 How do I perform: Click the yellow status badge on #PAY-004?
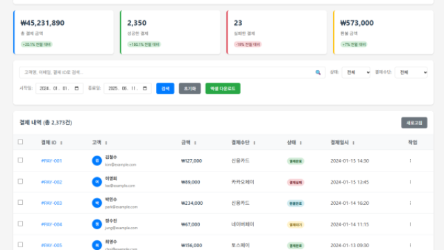click(296, 224)
